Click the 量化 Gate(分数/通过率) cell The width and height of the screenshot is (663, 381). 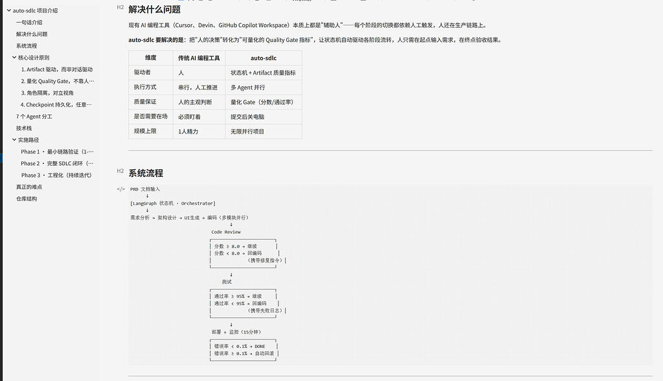[264, 102]
